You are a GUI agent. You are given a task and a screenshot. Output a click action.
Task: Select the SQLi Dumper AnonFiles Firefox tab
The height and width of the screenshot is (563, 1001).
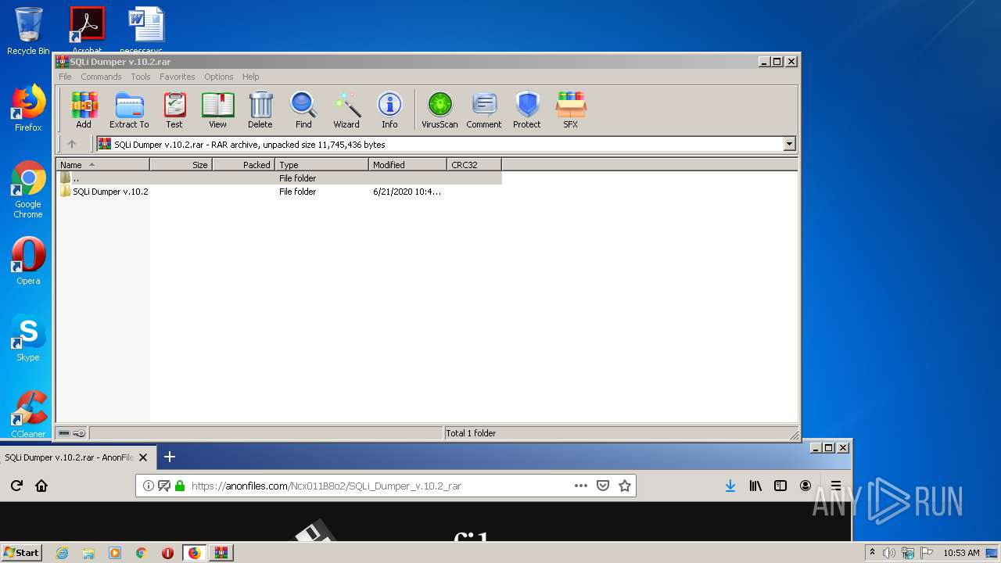[77, 457]
